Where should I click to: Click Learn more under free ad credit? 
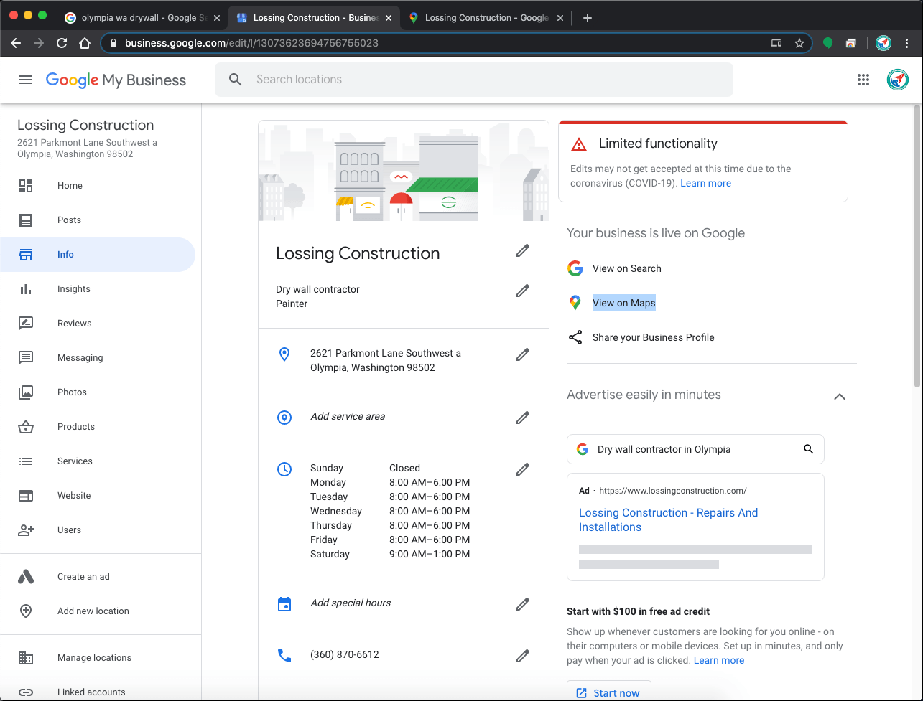coord(718,660)
